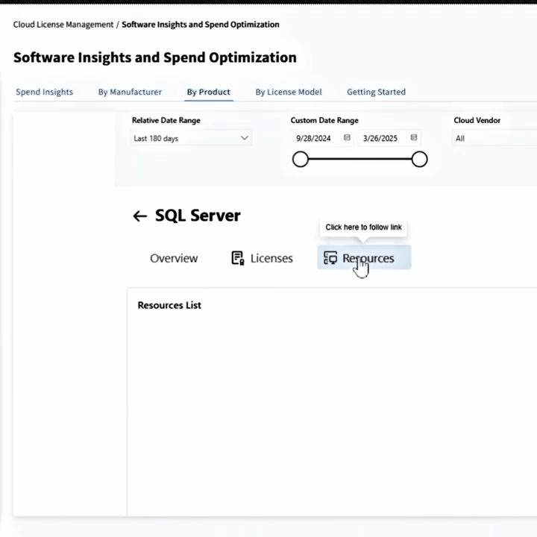Image resolution: width=537 pixels, height=537 pixels.
Task: Select the By Product tab
Action: (209, 92)
